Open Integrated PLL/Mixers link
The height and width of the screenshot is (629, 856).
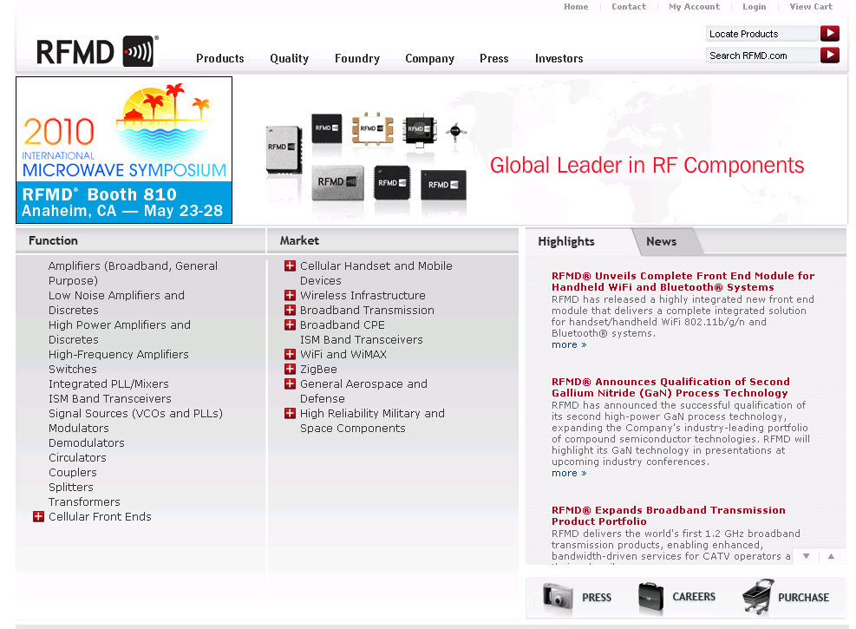[x=108, y=383]
